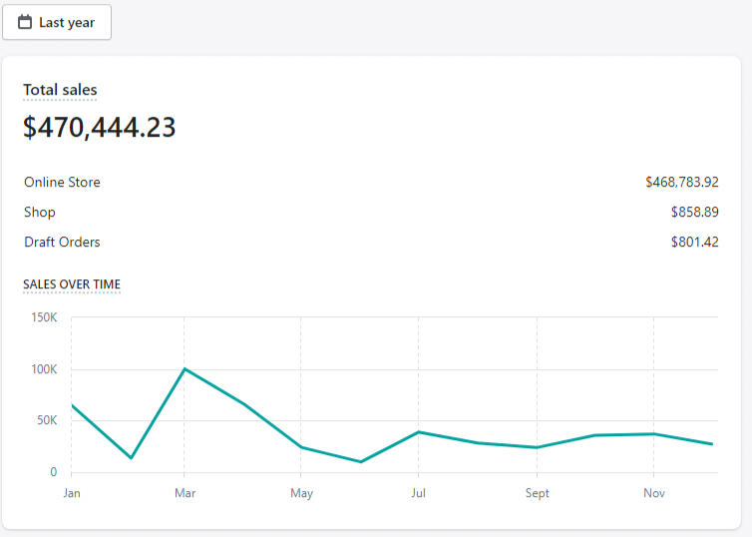Select the Shop sales channel label
752x537 pixels.
40,213
